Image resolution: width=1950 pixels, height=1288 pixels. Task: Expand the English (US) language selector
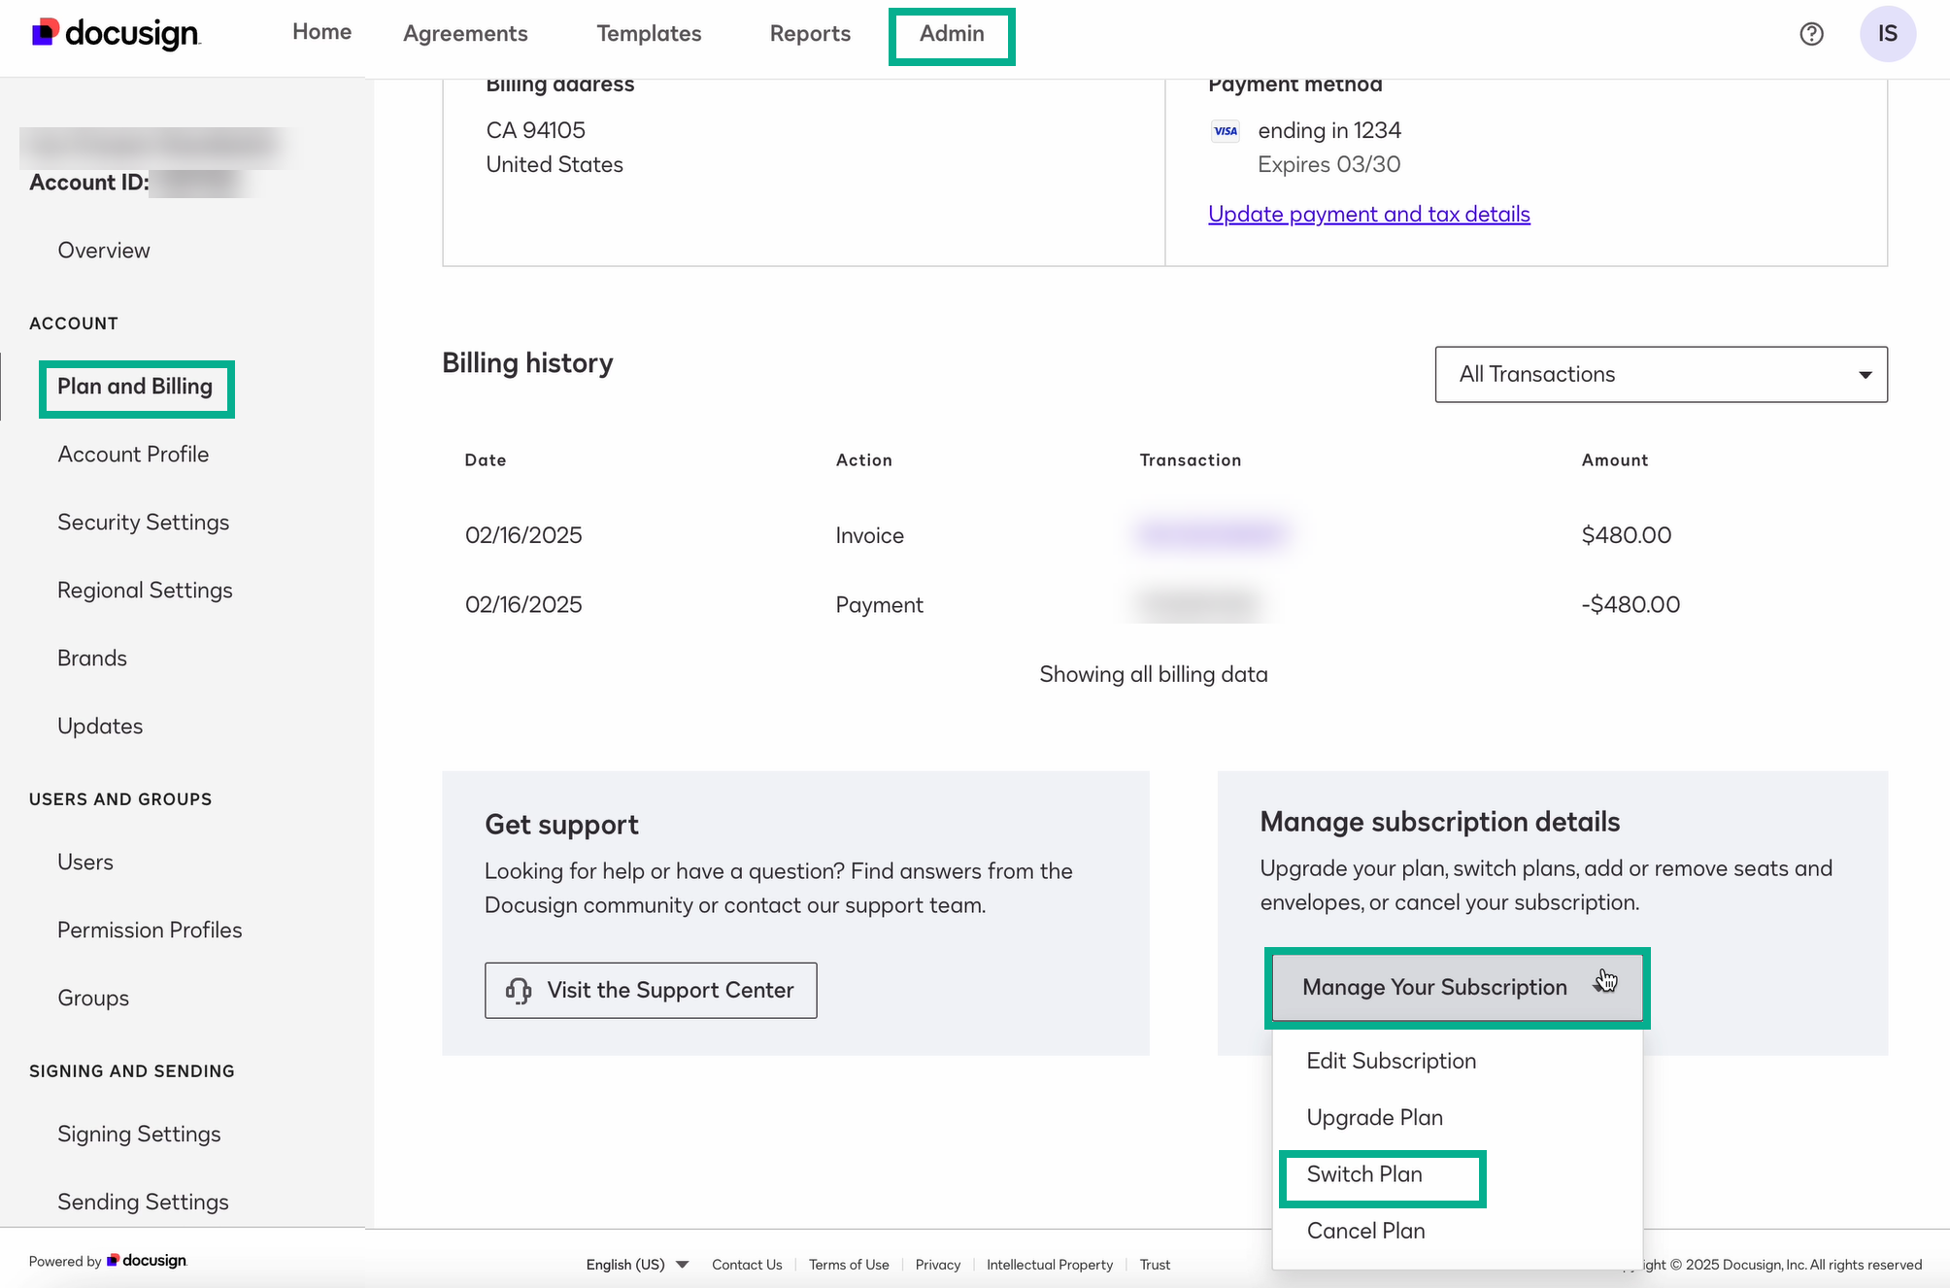click(x=636, y=1264)
